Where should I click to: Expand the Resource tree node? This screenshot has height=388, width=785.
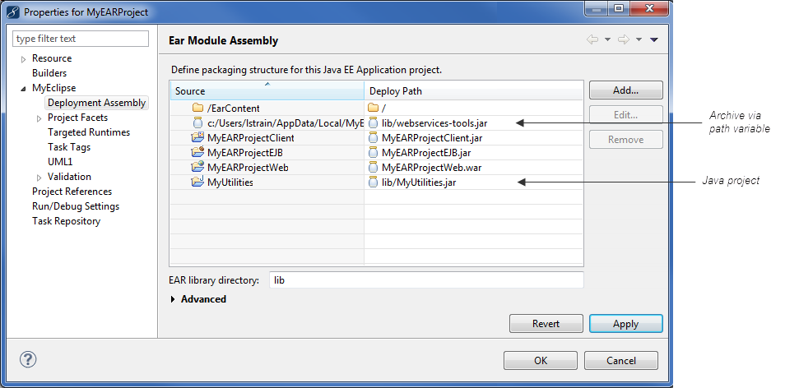tap(24, 58)
